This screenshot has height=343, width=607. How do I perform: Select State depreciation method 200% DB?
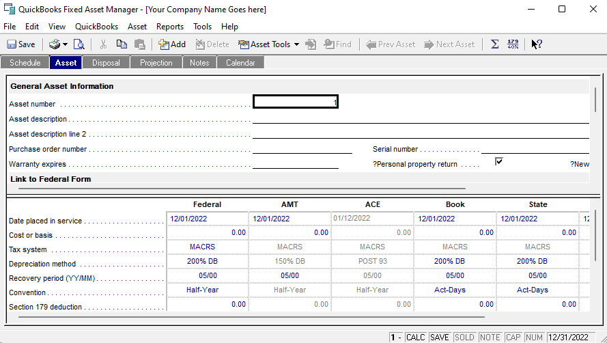[x=538, y=261]
